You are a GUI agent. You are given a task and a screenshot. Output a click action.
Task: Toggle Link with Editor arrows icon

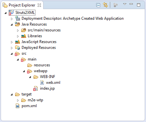(x=105, y=5)
